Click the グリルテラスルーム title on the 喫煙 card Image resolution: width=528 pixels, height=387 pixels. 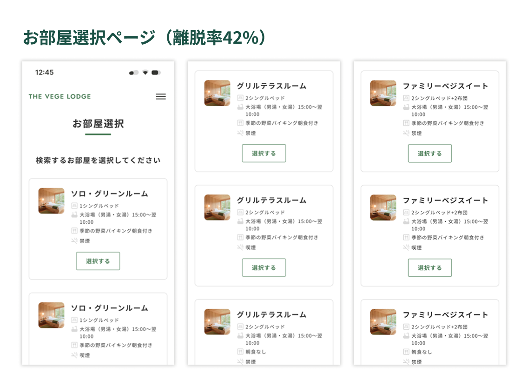pos(271,200)
